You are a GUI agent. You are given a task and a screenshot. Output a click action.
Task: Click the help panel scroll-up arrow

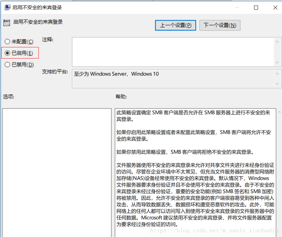click(279, 112)
